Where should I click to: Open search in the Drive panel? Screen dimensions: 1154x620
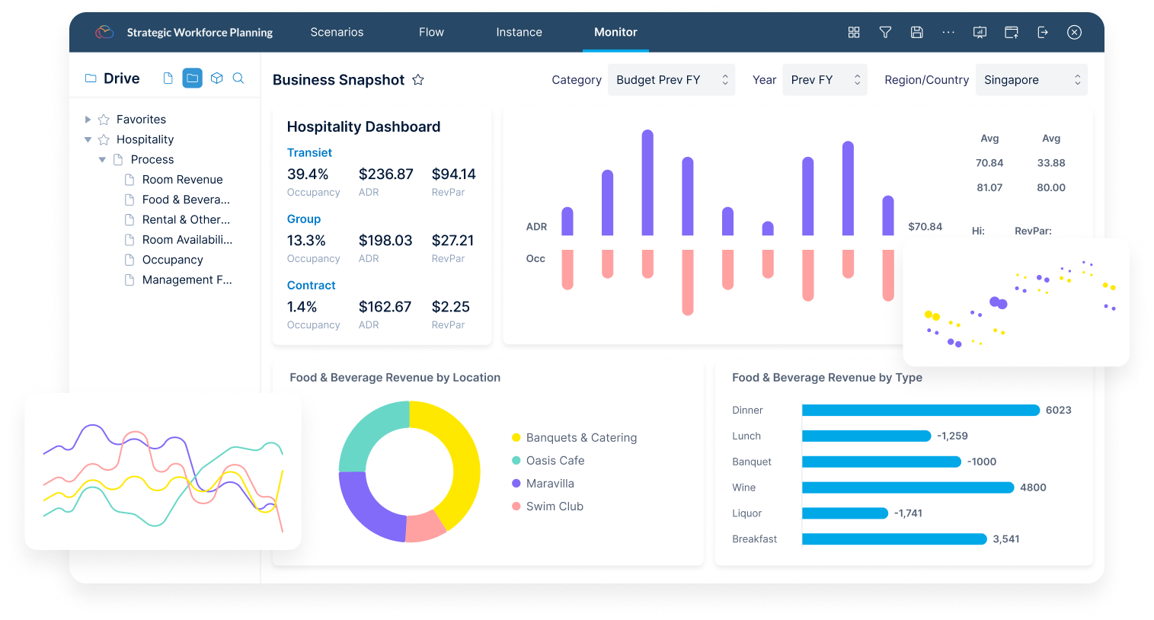(x=238, y=78)
